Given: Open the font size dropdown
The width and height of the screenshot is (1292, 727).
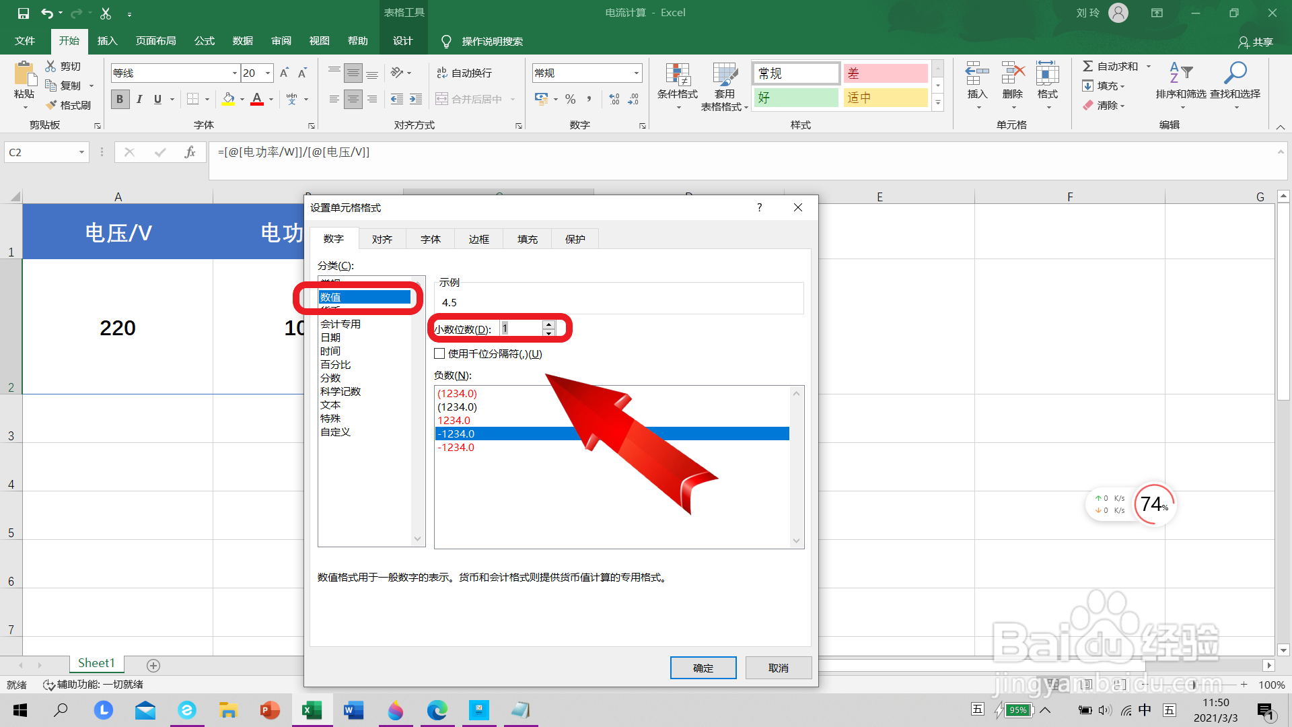Looking at the screenshot, I should pyautogui.click(x=268, y=73).
